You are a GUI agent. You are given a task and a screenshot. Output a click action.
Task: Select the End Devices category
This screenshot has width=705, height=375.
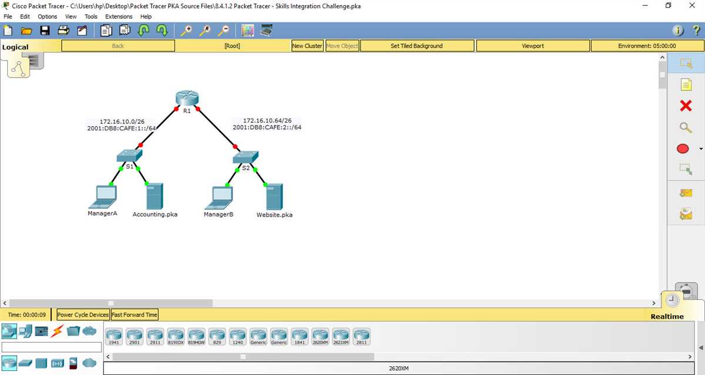[x=25, y=332]
